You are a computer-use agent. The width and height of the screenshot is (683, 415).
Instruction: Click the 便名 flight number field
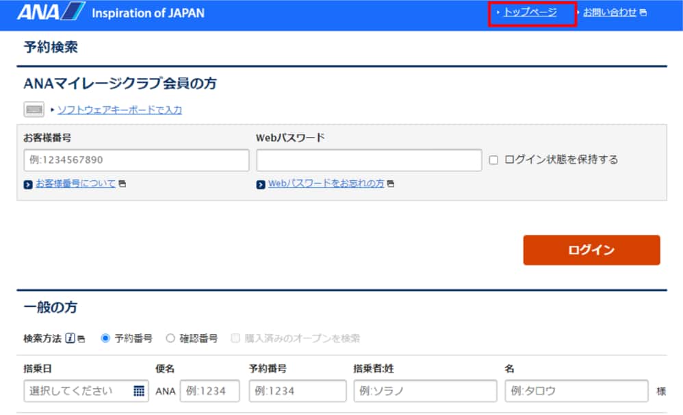[209, 391]
